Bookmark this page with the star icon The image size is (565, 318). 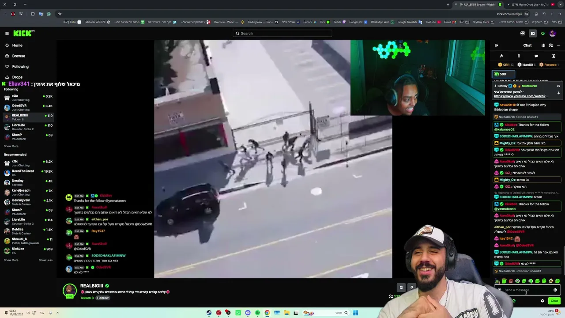60,14
